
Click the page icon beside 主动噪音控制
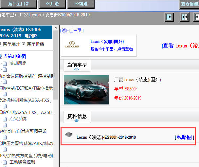click(5, 162)
